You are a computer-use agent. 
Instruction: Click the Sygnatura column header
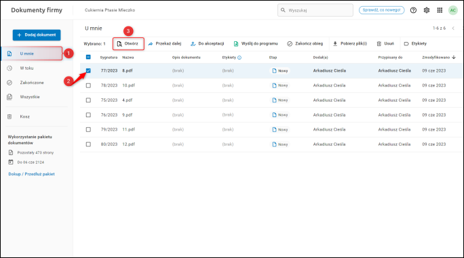click(x=109, y=58)
